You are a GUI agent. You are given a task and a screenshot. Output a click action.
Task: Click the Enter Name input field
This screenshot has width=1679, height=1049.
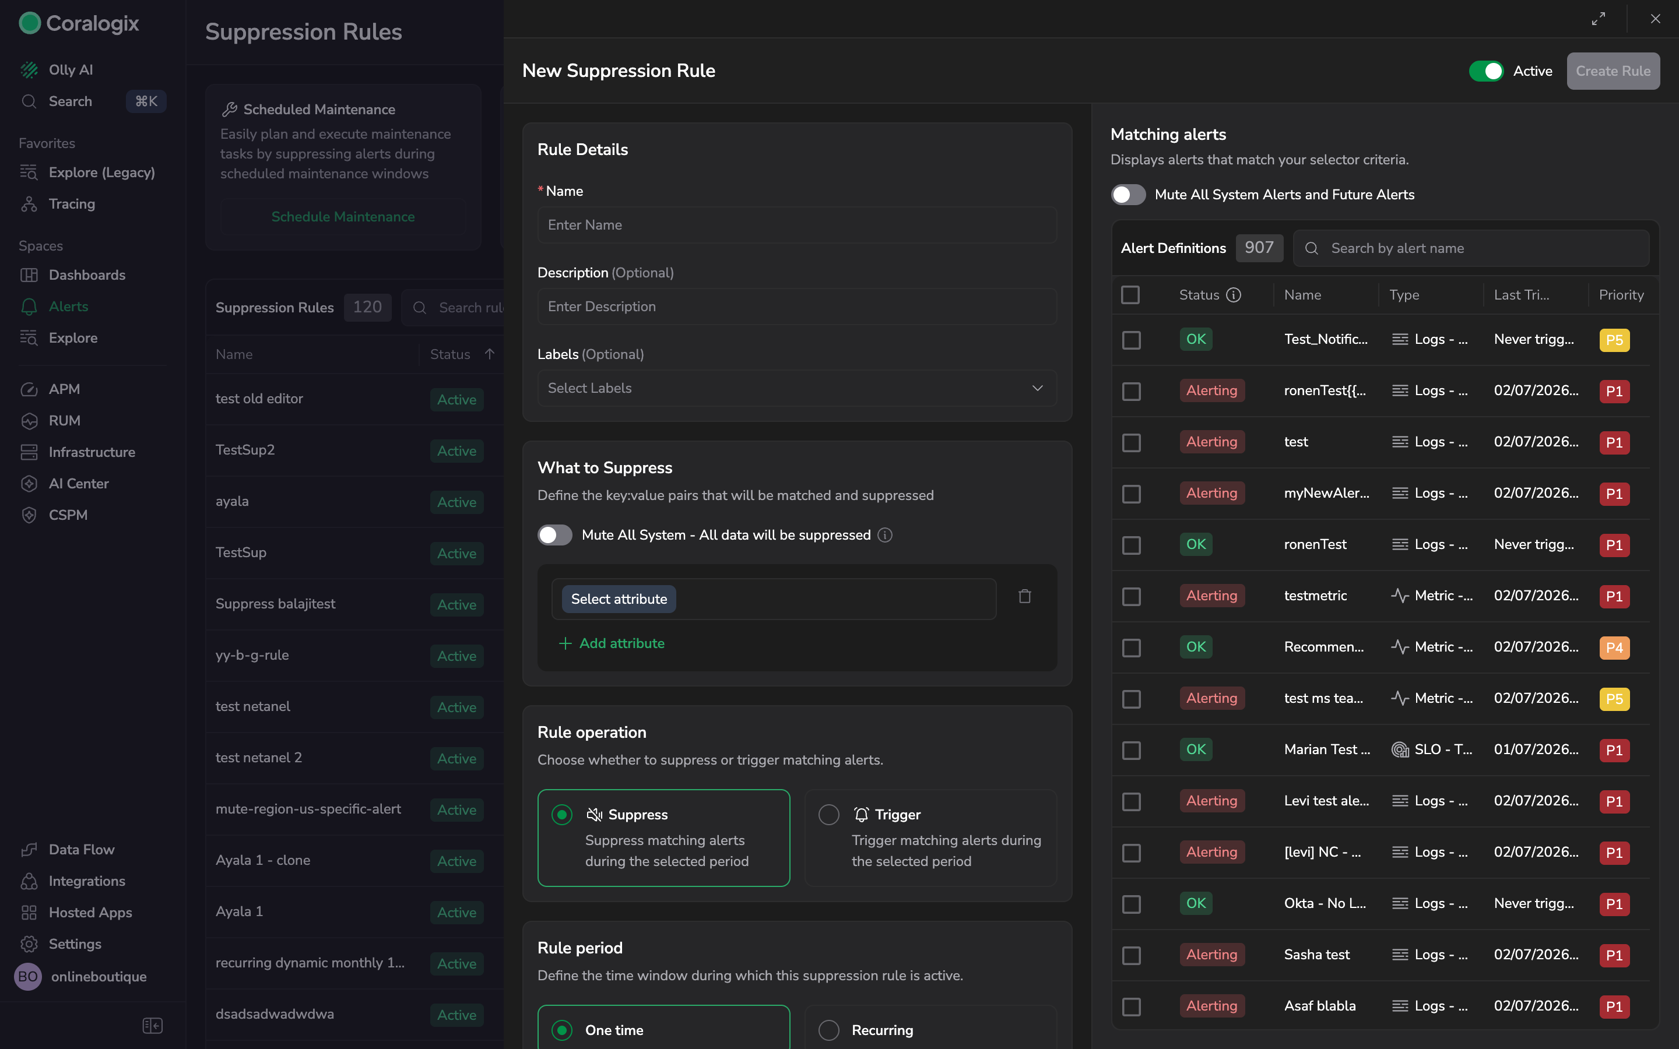797,225
